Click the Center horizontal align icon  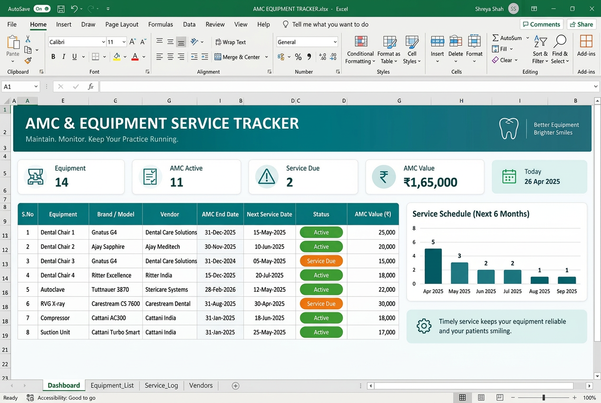(171, 57)
